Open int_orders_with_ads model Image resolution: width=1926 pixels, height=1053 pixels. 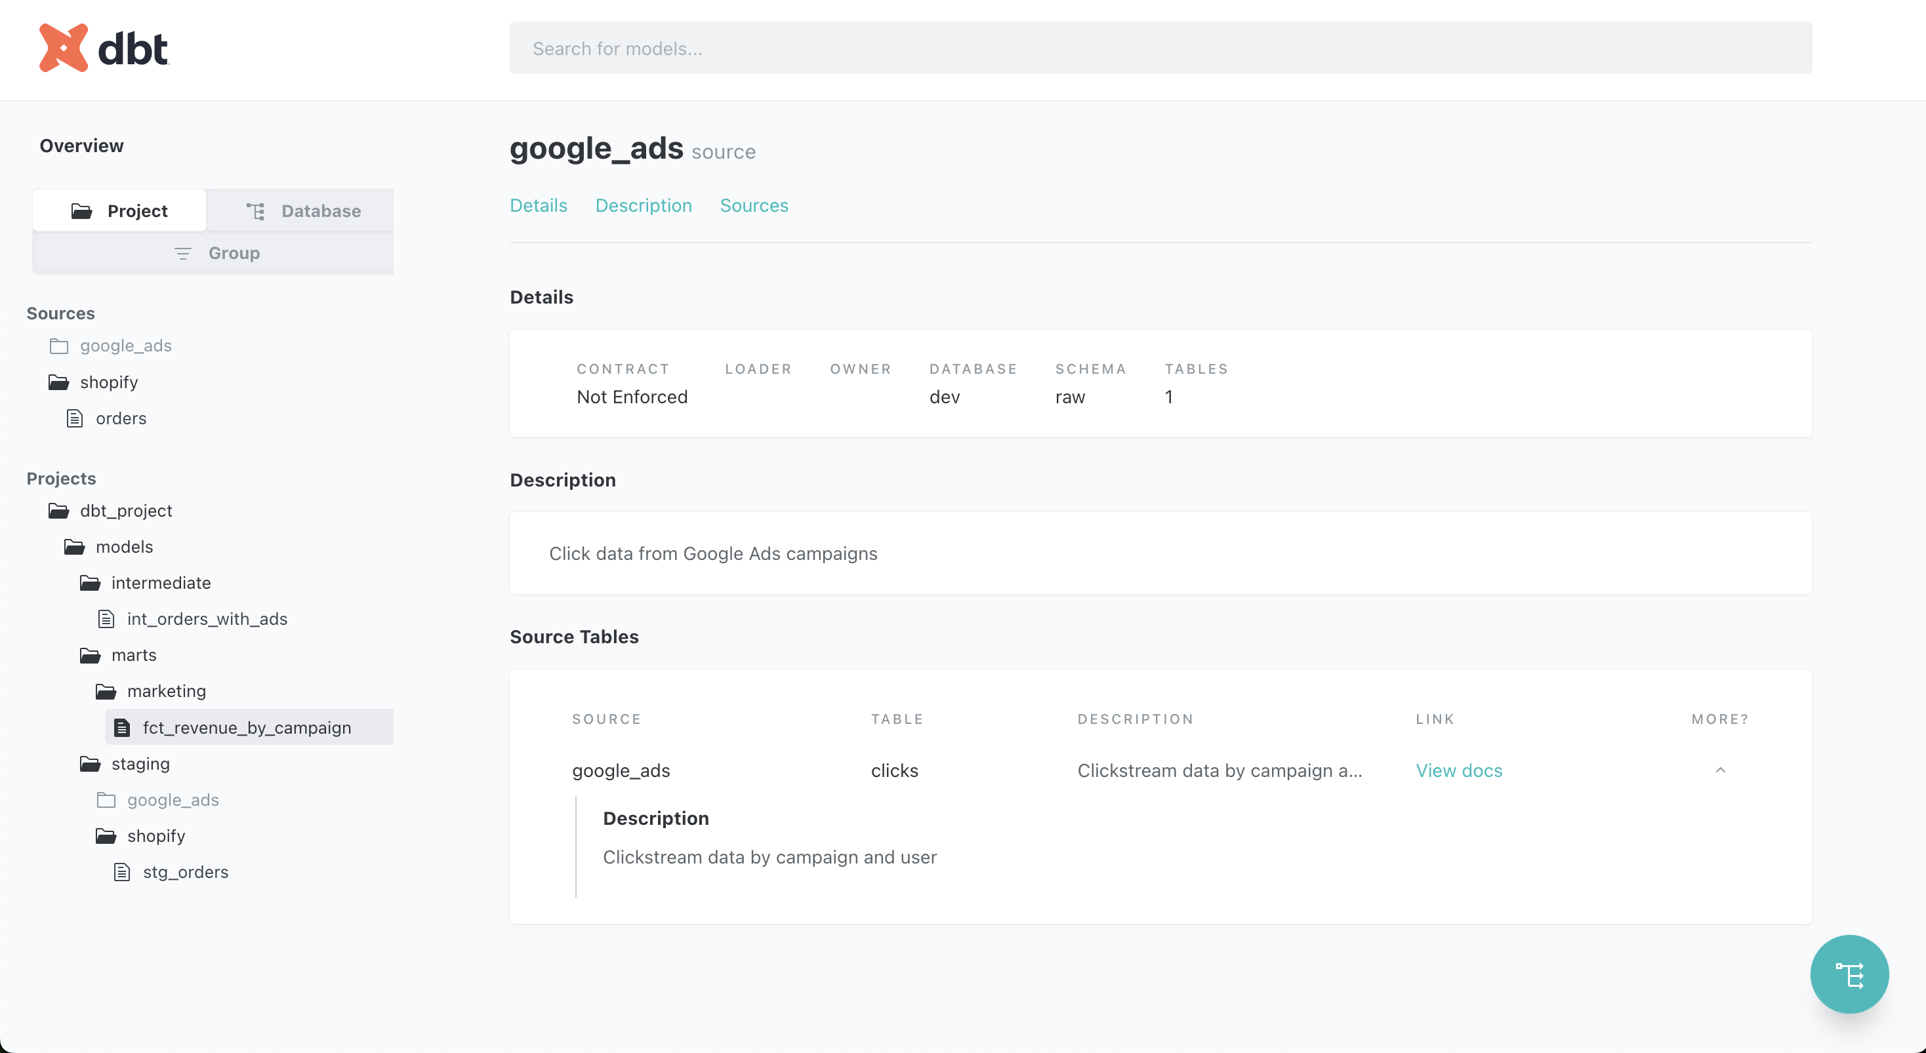coord(207,619)
